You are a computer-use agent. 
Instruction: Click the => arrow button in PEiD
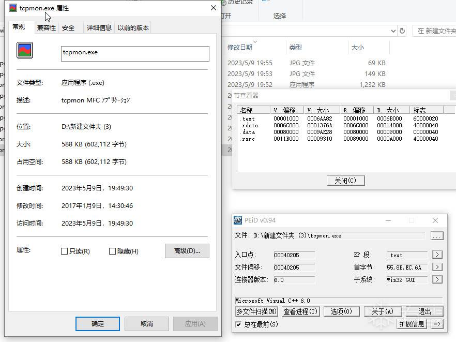pyautogui.click(x=437, y=324)
